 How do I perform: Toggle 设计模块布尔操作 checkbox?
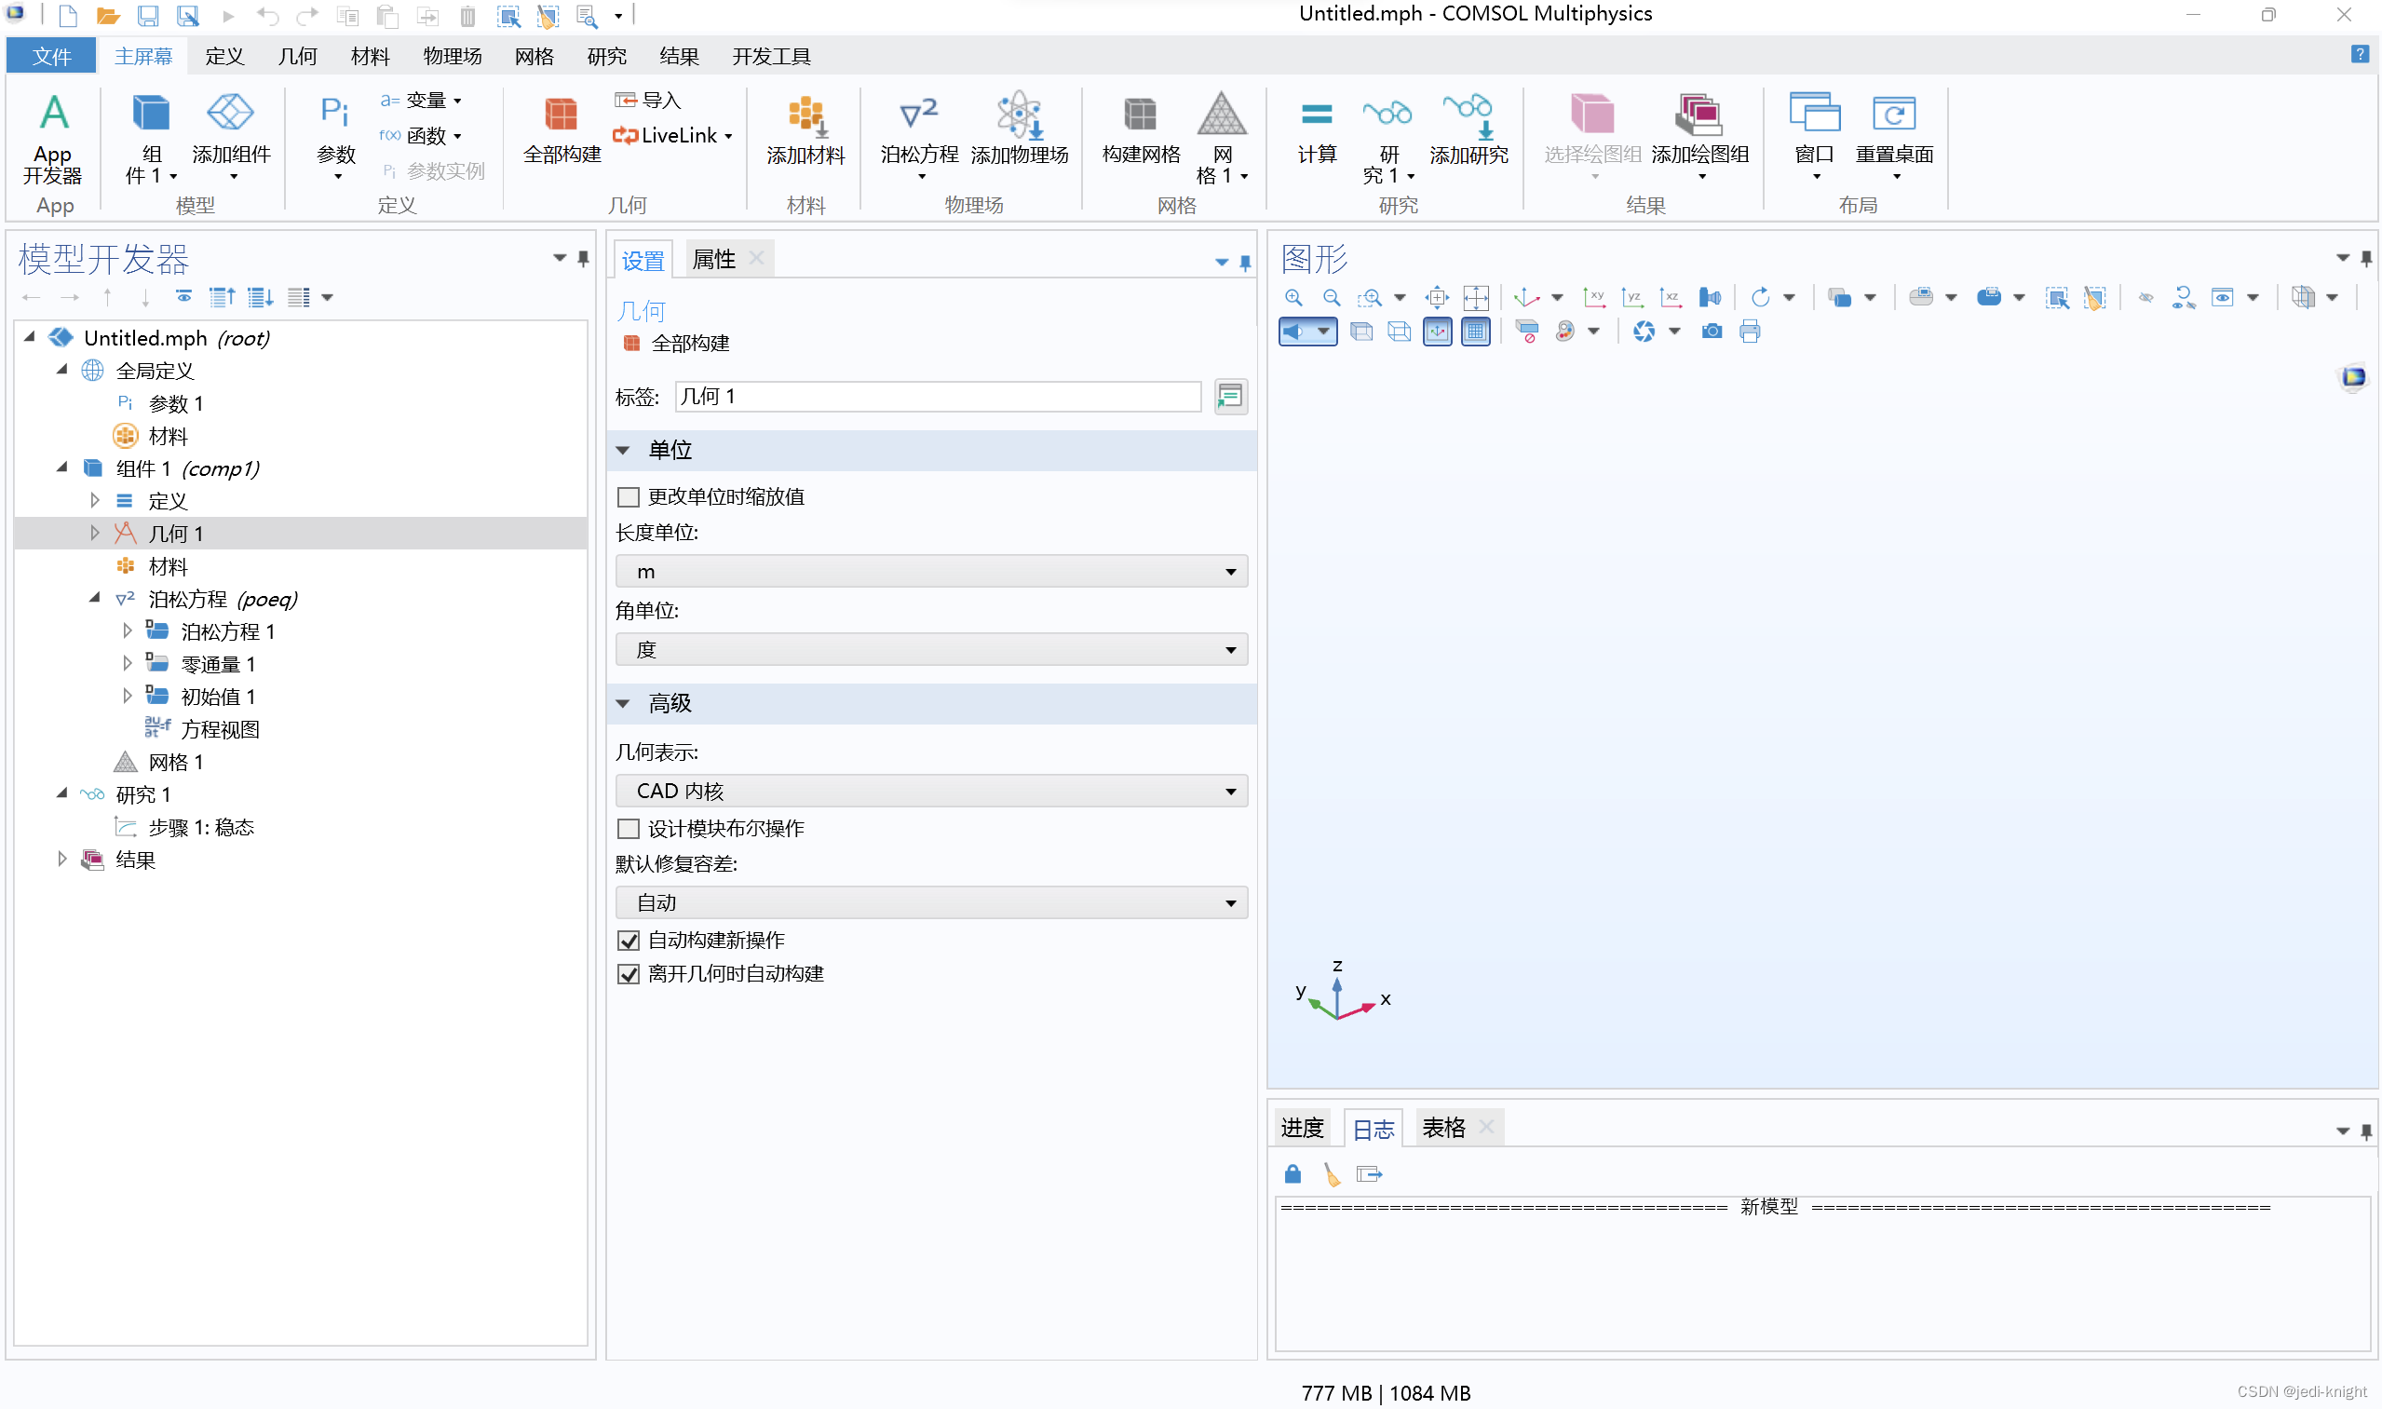coord(629,829)
